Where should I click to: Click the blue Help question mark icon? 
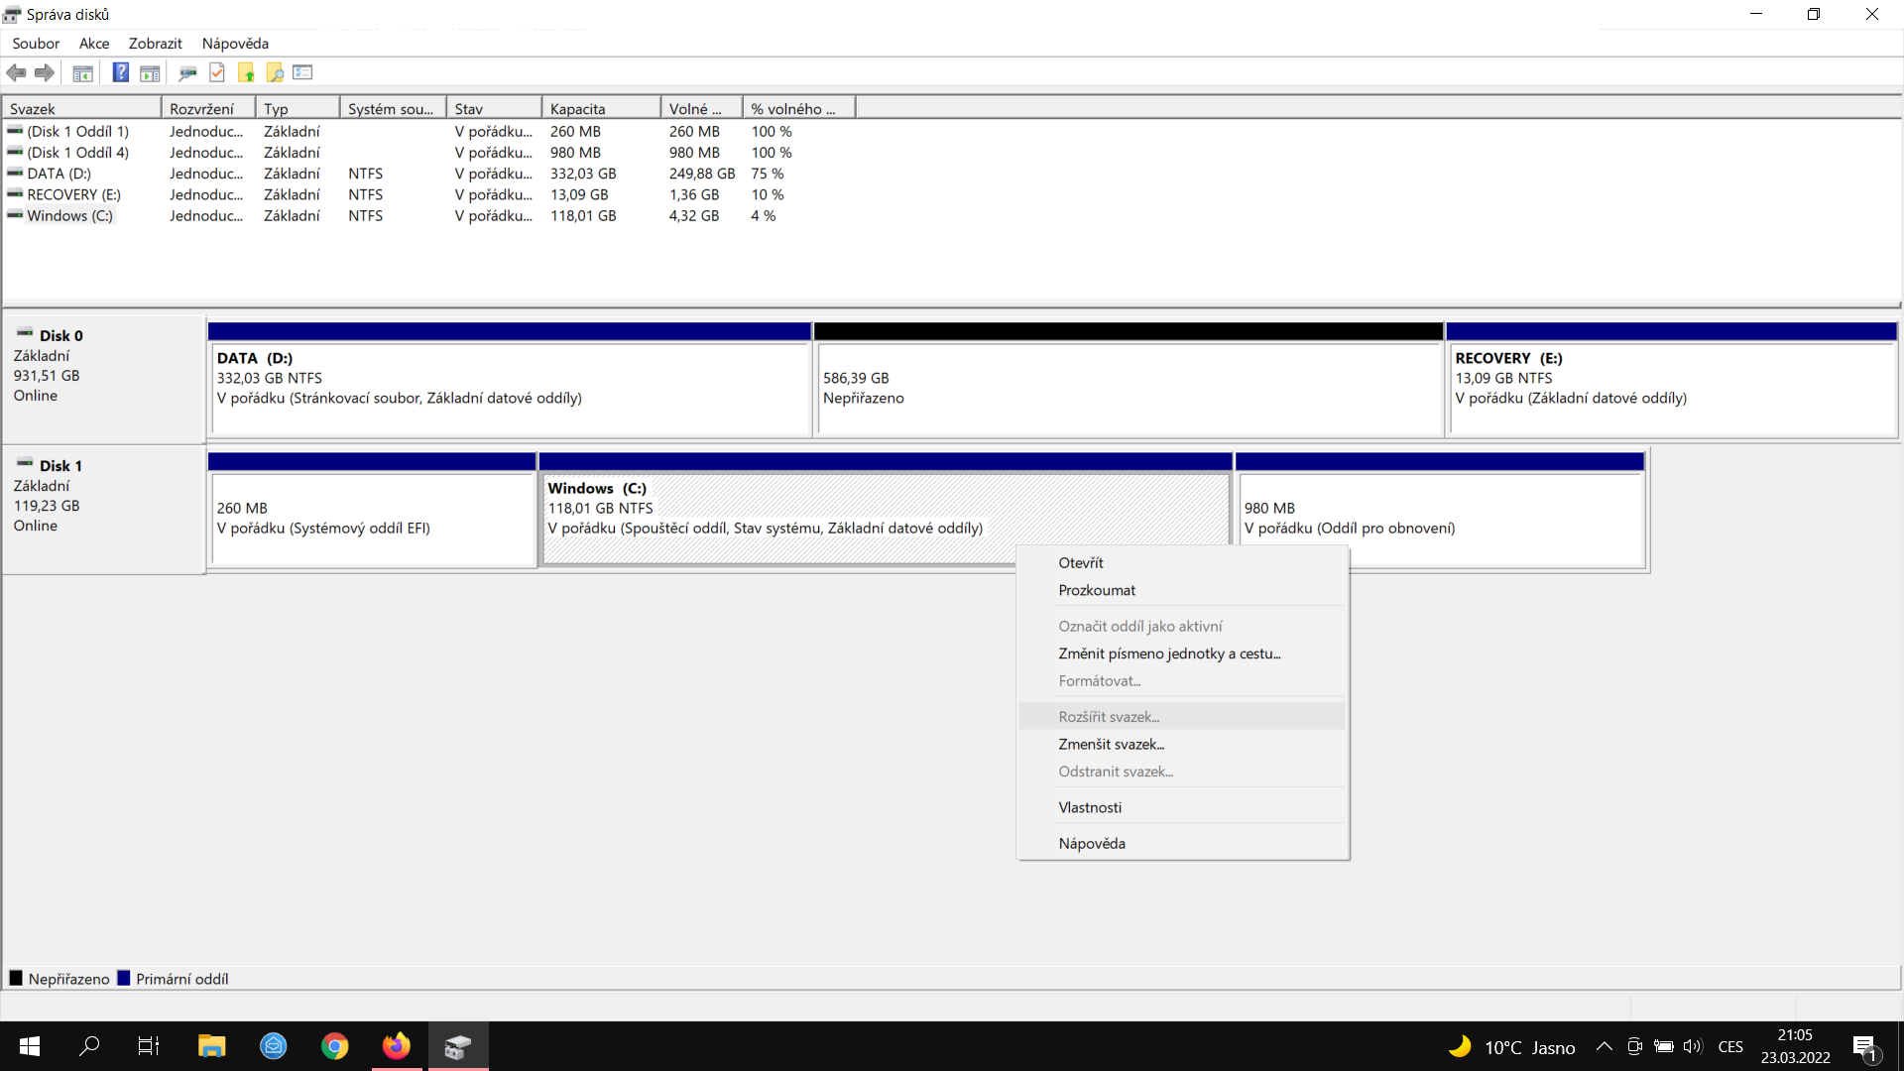click(x=120, y=72)
